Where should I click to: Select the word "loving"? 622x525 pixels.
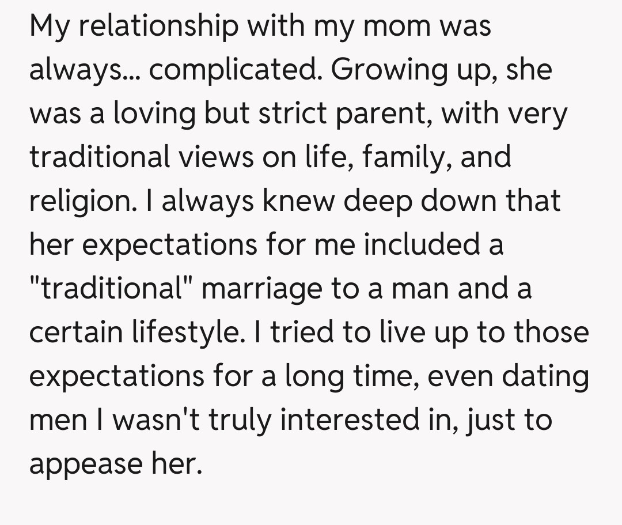click(154, 115)
